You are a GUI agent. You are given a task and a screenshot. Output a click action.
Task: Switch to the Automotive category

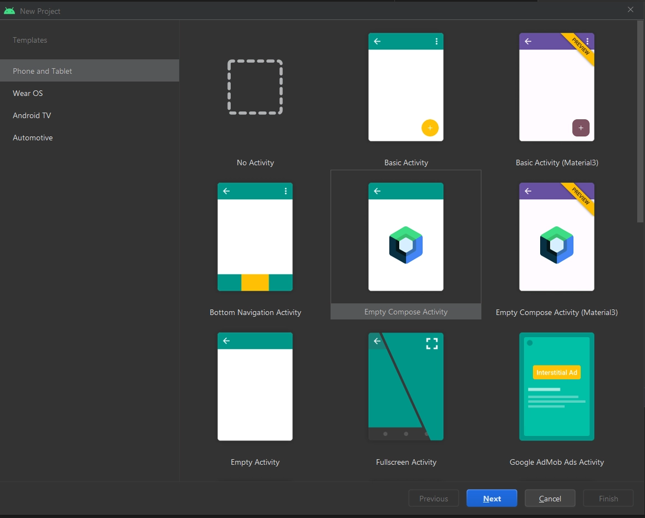(33, 138)
